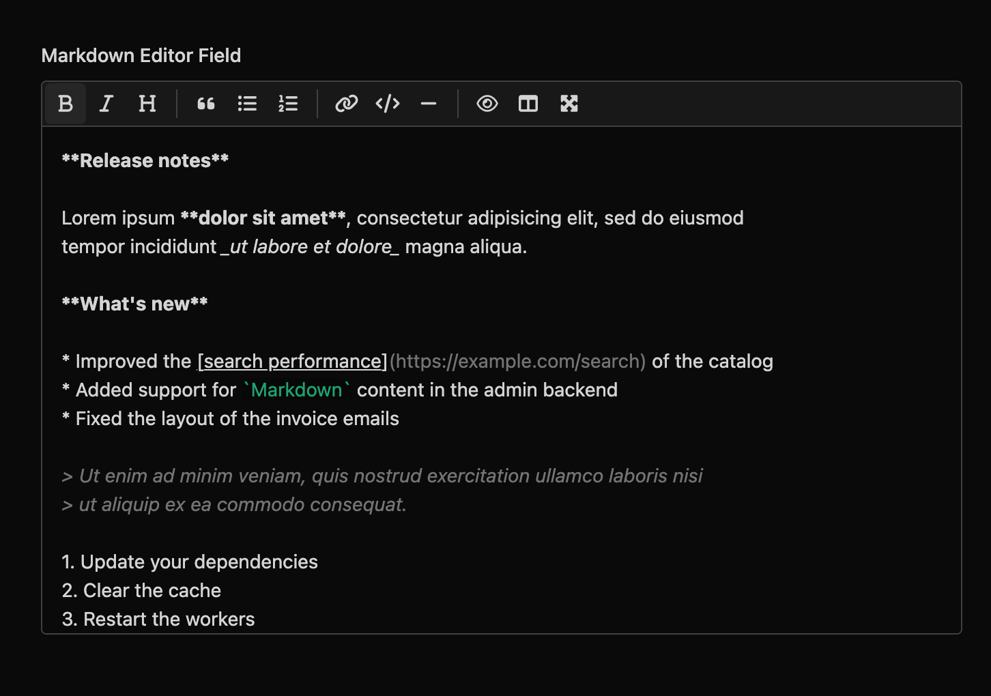Click italic text '_ut labore et dolore_'
This screenshot has height=696, width=991.
pyautogui.click(x=310, y=247)
